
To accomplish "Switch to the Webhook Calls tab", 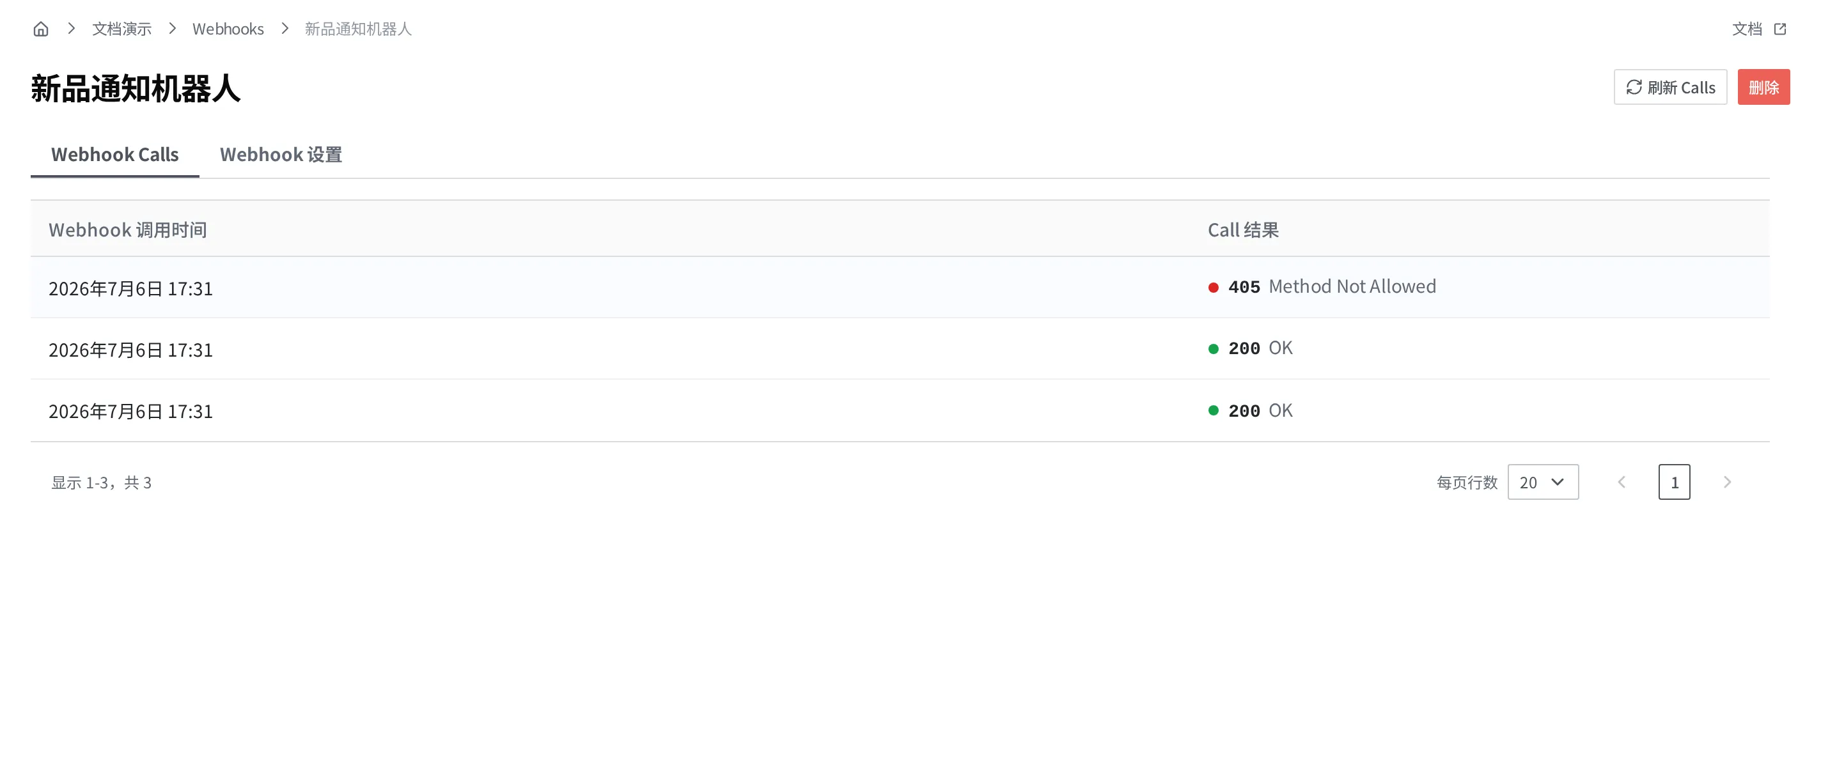I will (114, 154).
